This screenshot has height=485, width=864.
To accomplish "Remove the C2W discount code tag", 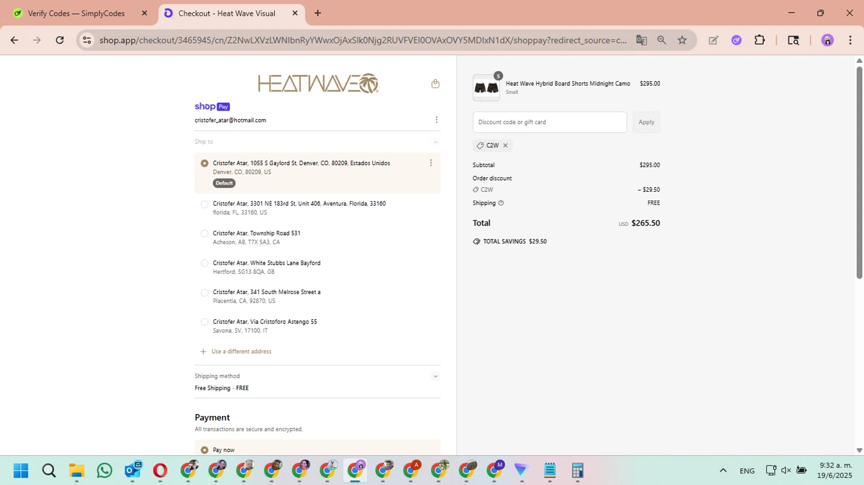I will [506, 146].
